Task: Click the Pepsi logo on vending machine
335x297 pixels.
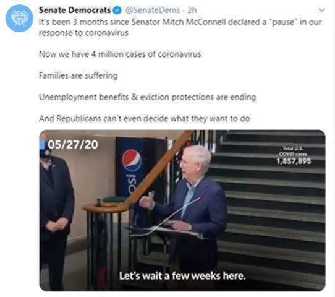Action: click(x=132, y=161)
